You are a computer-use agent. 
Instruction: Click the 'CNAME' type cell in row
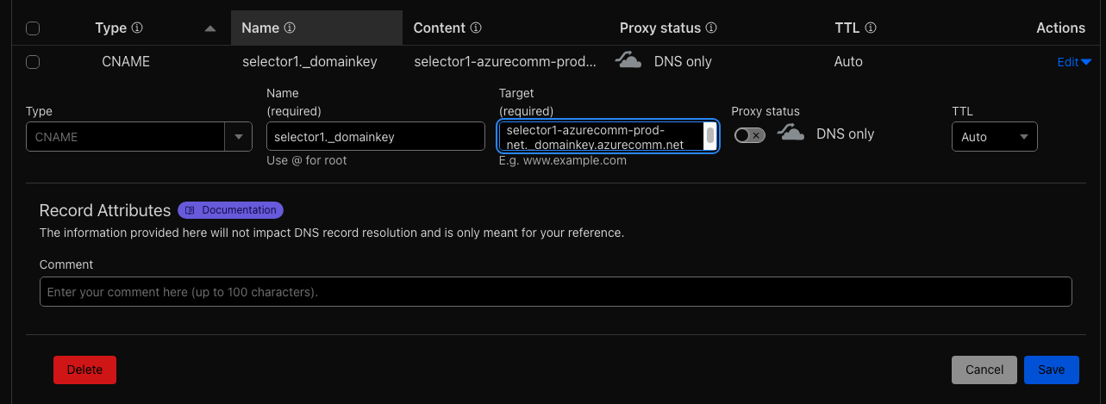126,62
